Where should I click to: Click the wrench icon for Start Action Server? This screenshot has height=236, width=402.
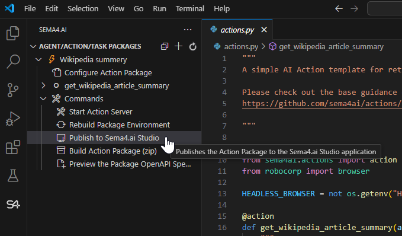pyautogui.click(x=61, y=111)
